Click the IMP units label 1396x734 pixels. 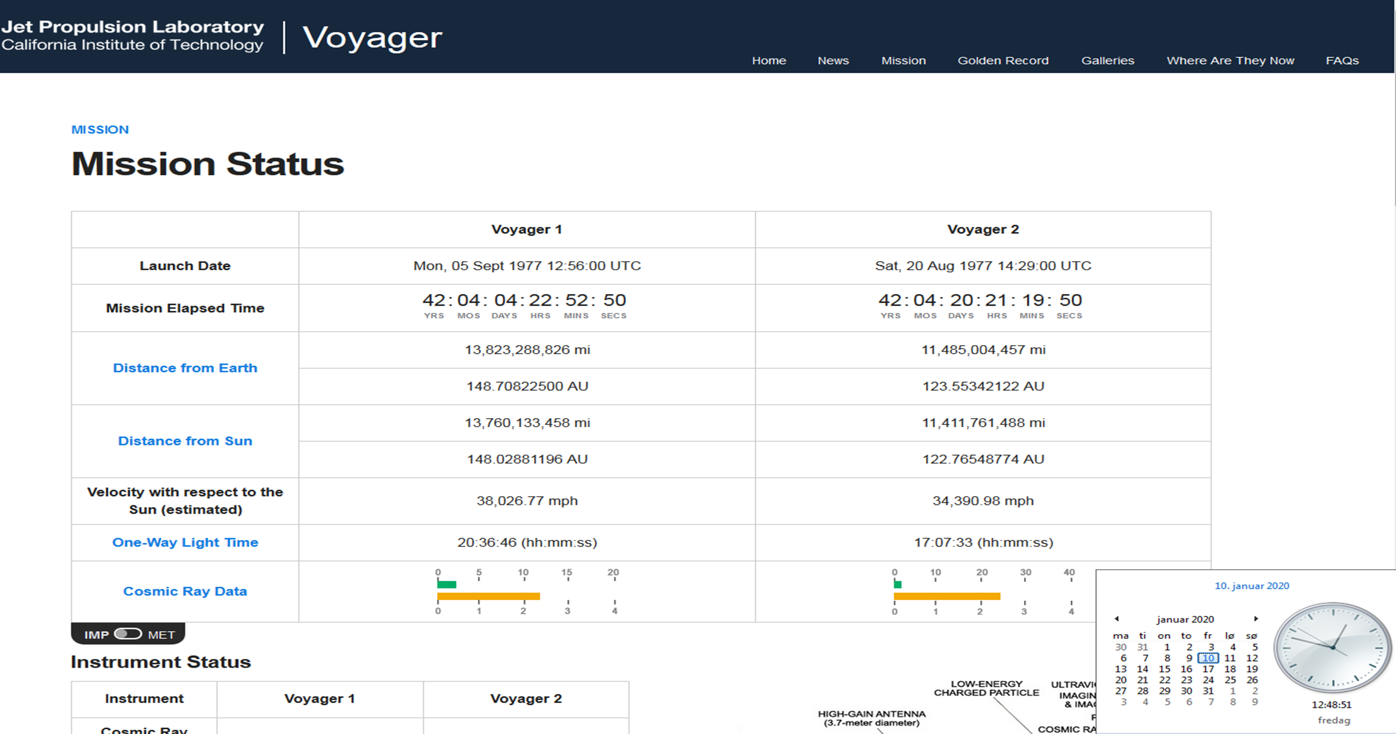coord(96,635)
